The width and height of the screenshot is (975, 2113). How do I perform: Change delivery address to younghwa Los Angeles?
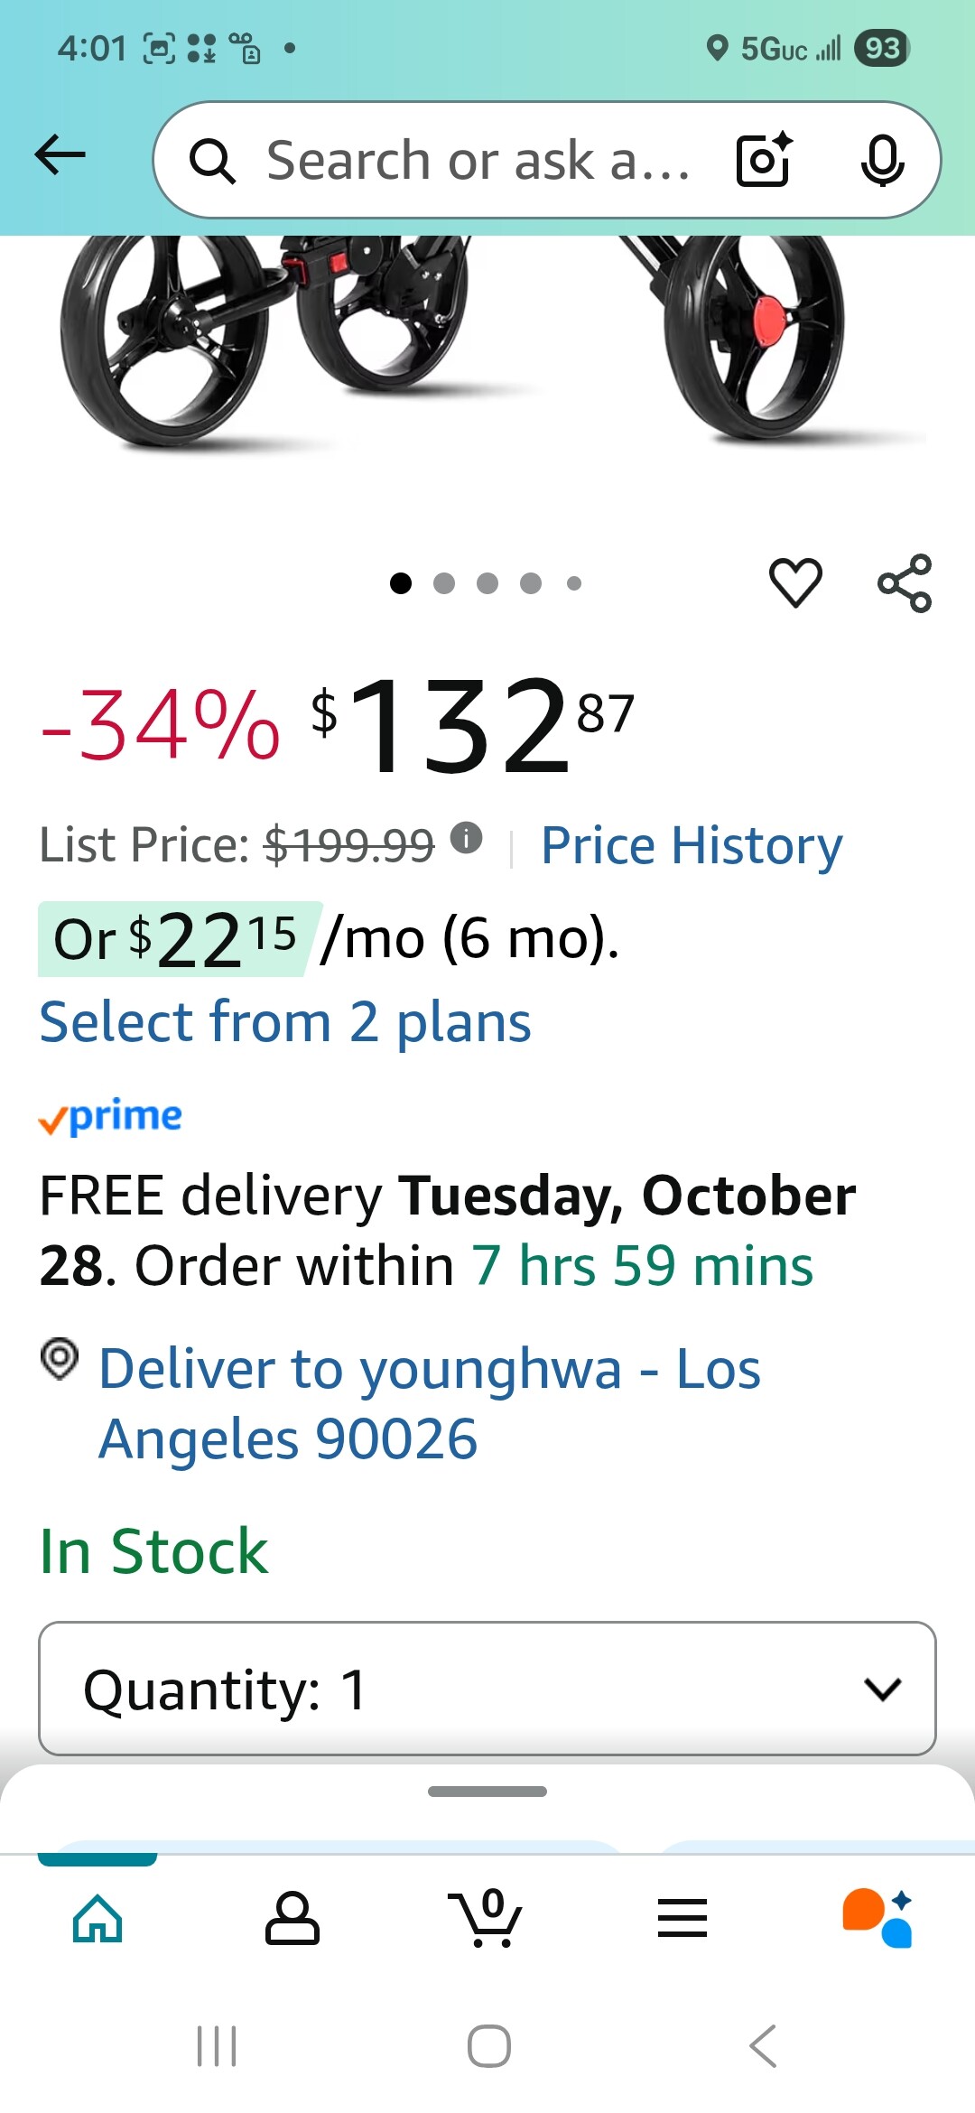tap(430, 1403)
